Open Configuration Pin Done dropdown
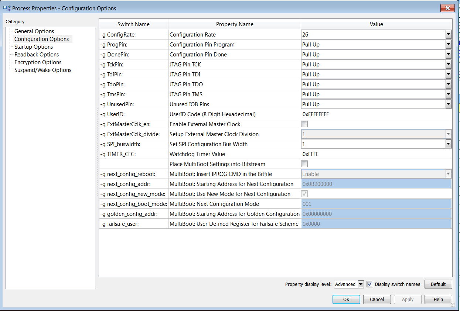 click(448, 54)
